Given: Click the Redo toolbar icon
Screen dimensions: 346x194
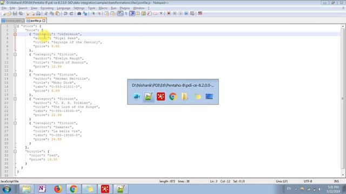Looking at the screenshot, I should pyautogui.click(x=71, y=13).
